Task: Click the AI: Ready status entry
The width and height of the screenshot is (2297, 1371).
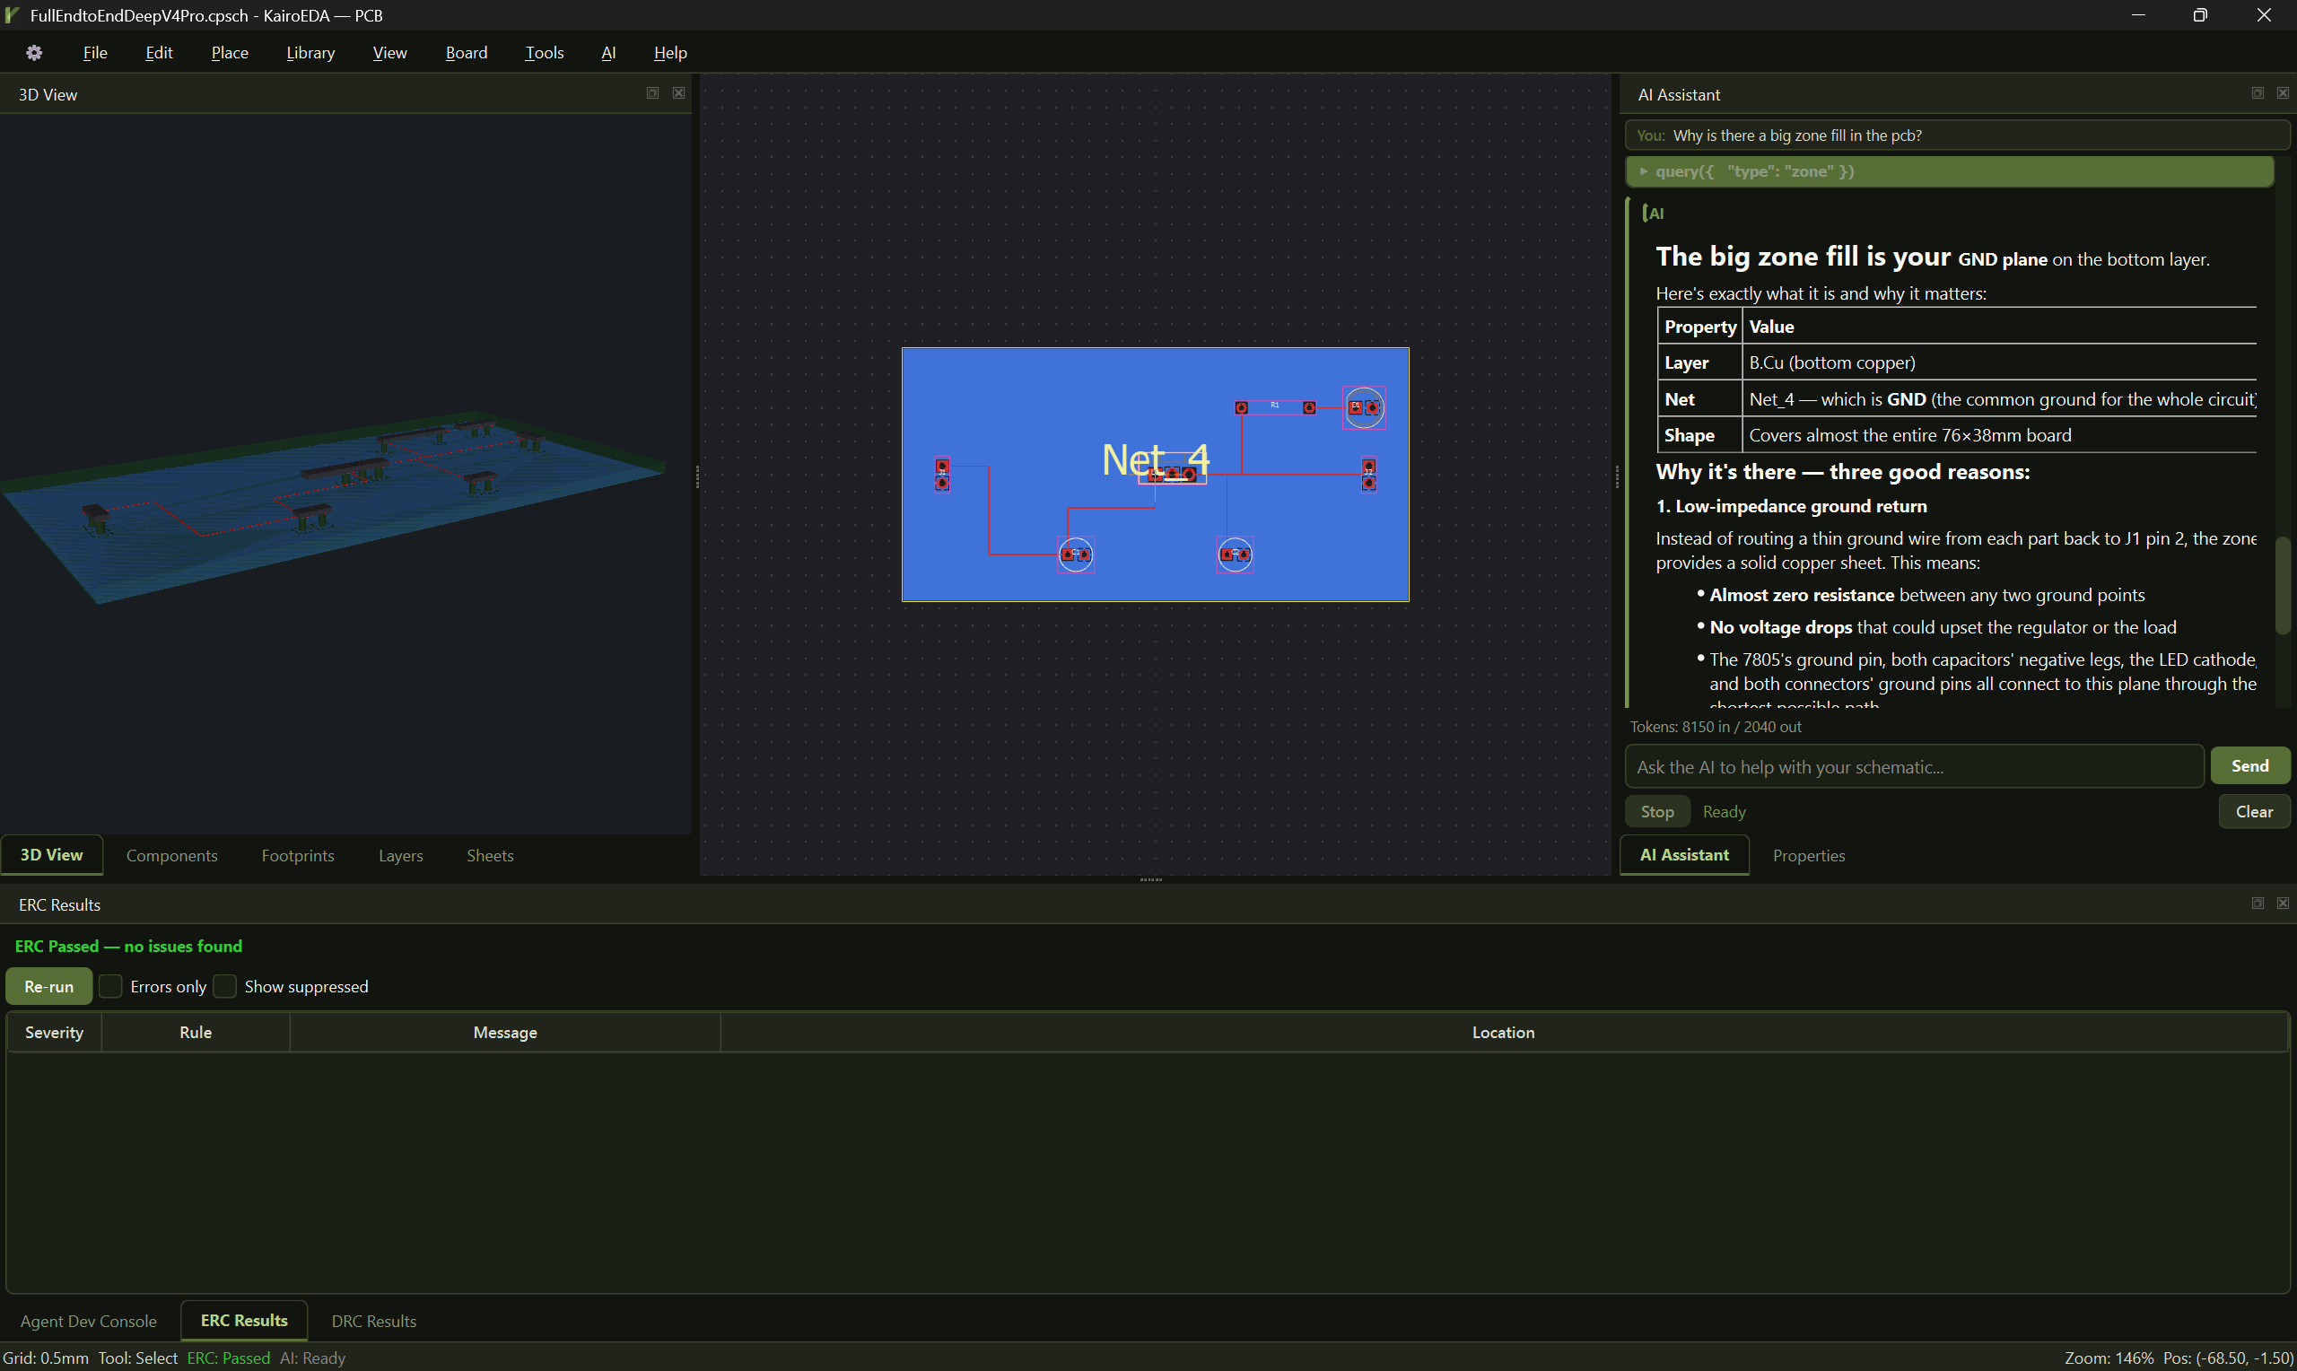Action: pos(312,1358)
